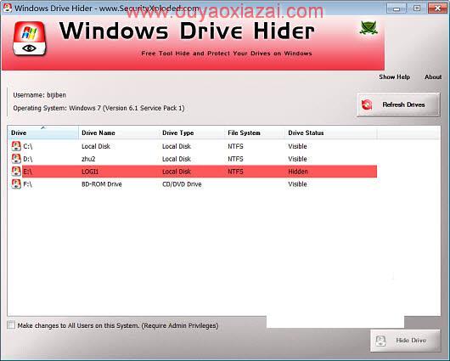Click the F:\ drive icon
This screenshot has width=450, height=361.
(x=16, y=184)
